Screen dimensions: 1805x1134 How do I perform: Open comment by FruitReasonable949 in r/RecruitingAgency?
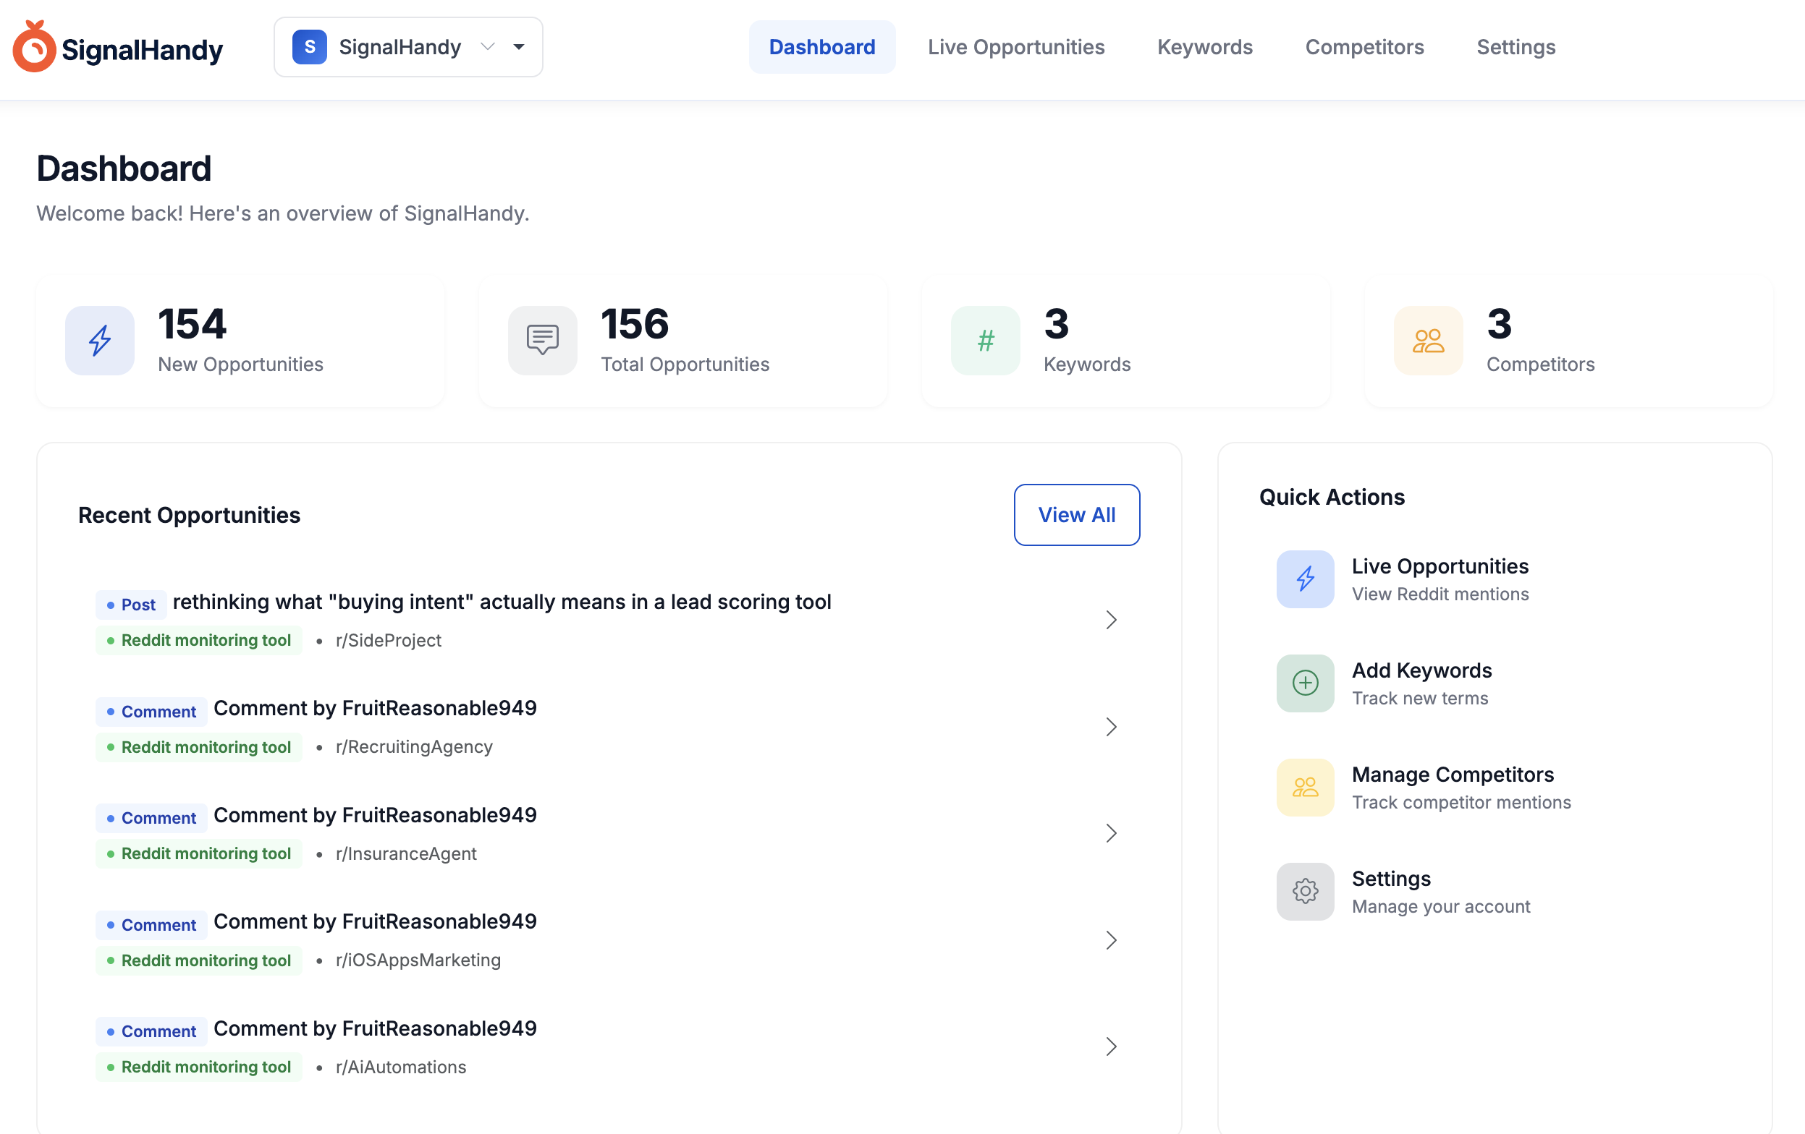point(375,709)
